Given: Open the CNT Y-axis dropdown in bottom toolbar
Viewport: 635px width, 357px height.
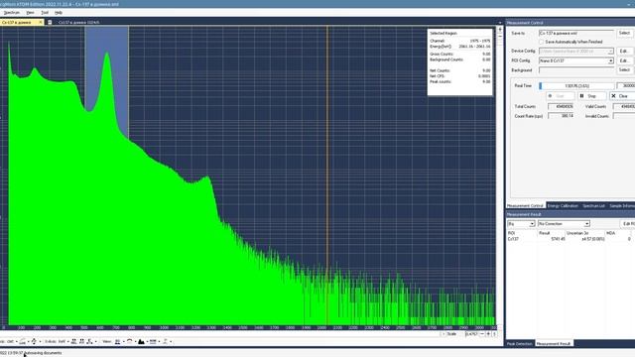Looking at the screenshot, I should click(16, 341).
